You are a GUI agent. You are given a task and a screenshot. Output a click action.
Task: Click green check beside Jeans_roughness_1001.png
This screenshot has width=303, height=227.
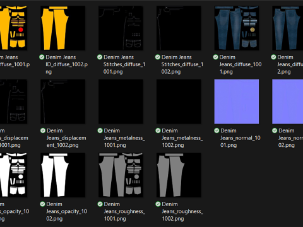click(x=100, y=204)
